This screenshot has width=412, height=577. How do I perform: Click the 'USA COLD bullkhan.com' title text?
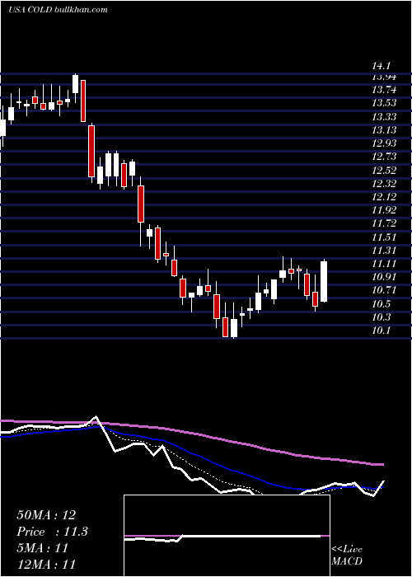tap(59, 10)
